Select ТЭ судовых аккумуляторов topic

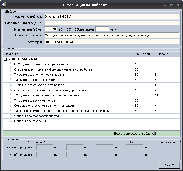pos(35,101)
